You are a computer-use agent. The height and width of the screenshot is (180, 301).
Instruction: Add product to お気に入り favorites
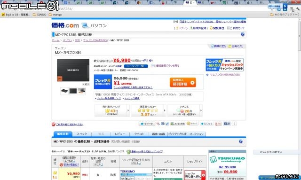[236, 46]
